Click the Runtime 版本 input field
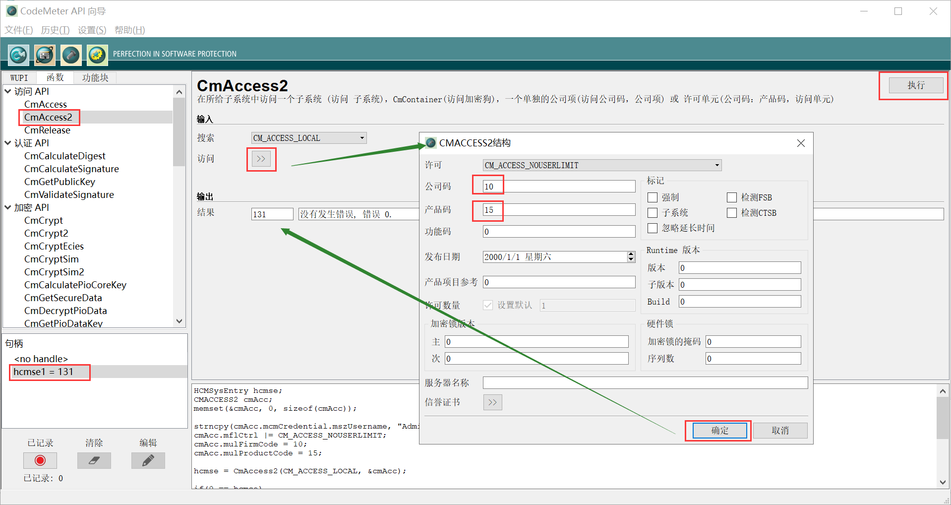Screen dimensions: 951x505 [x=740, y=268]
